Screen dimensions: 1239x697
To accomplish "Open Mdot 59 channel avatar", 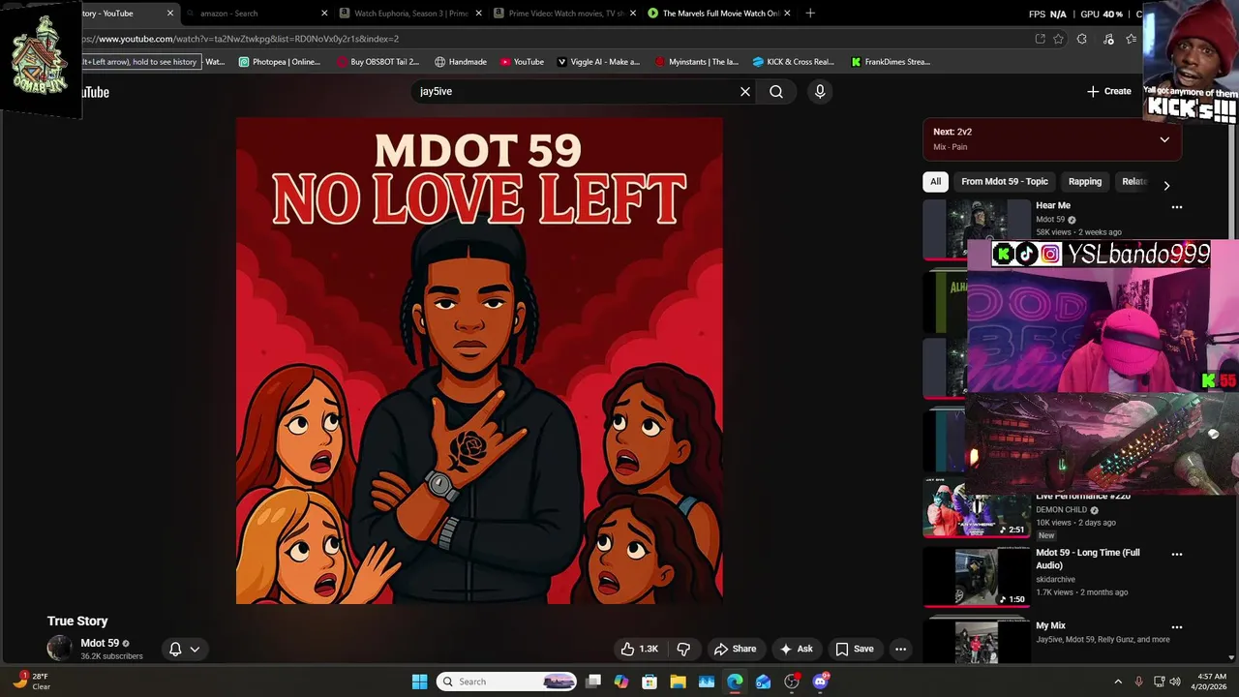I will coord(59,649).
